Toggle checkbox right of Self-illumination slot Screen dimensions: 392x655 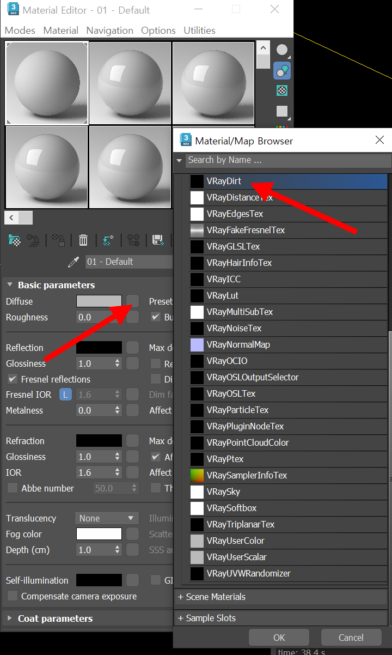pos(156,580)
